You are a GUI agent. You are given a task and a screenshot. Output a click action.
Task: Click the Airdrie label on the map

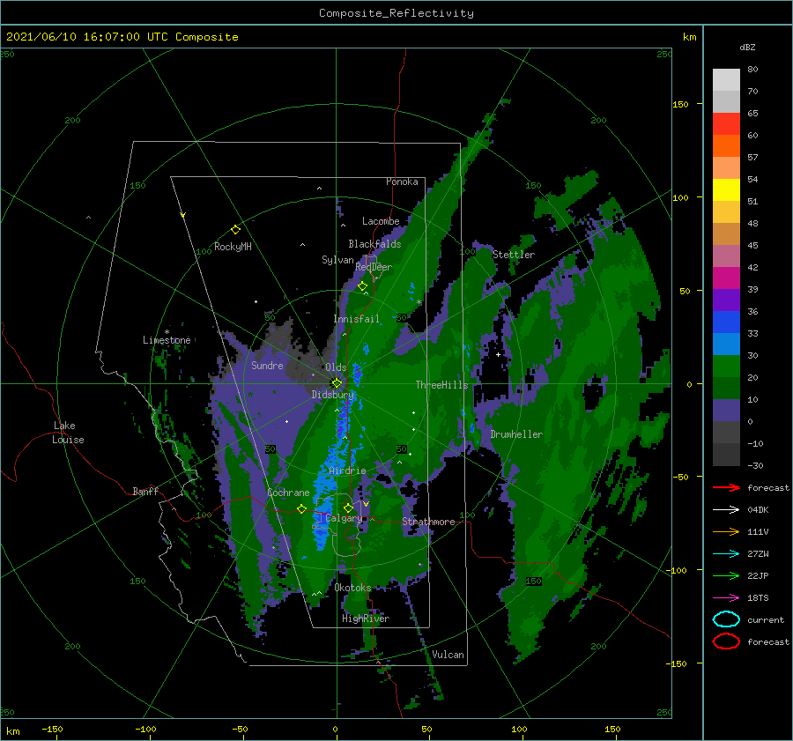tap(347, 471)
